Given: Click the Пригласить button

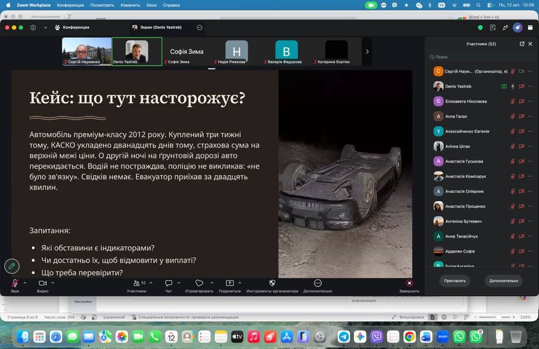Looking at the screenshot, I should click(x=455, y=281).
